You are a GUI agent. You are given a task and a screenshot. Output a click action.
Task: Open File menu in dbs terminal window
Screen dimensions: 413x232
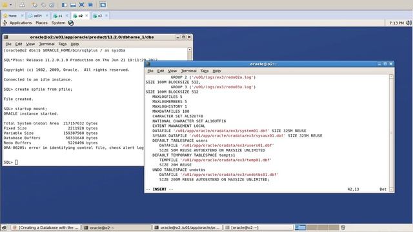coord(8,44)
